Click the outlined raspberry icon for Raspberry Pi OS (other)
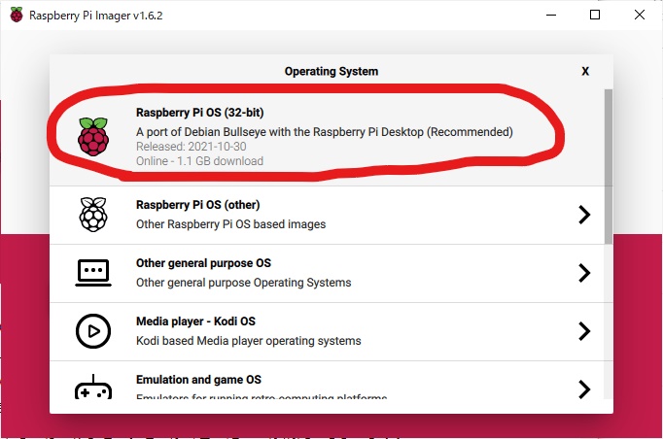 pos(93,215)
